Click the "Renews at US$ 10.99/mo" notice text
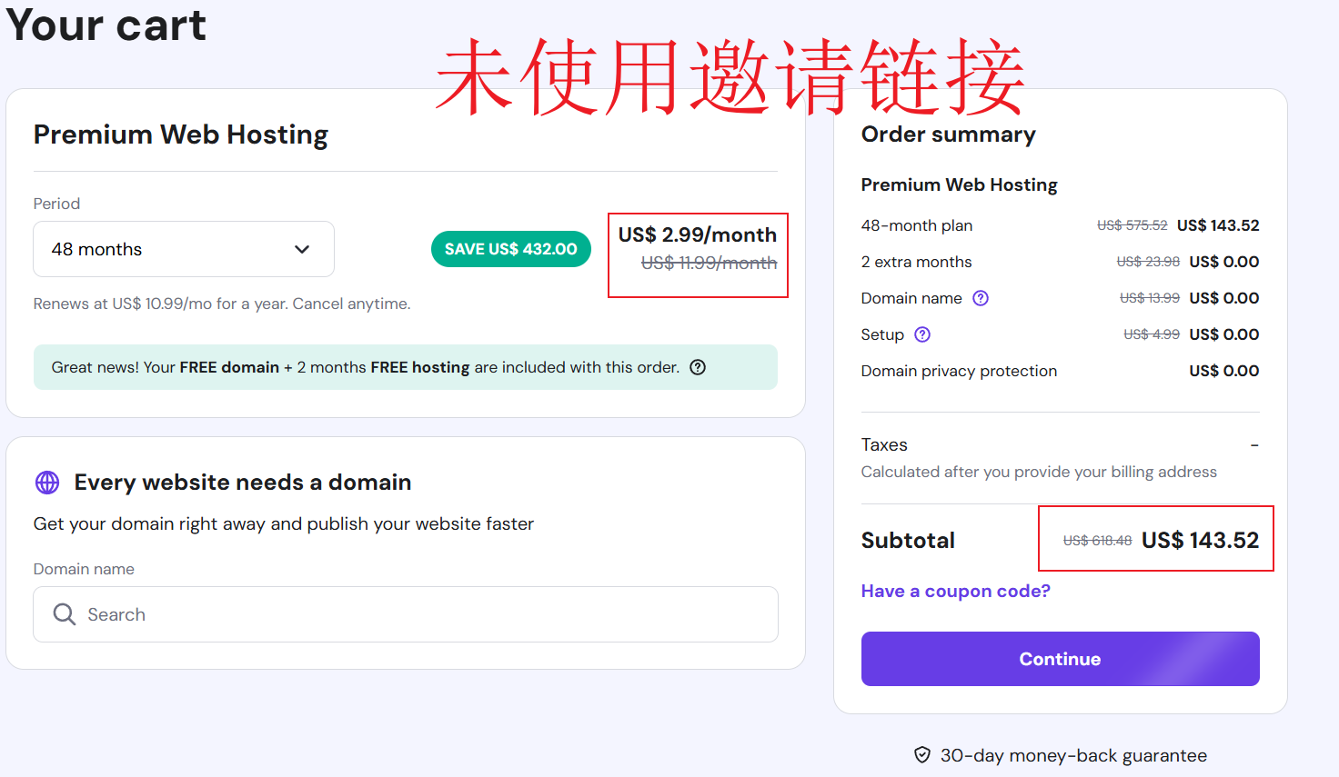 point(222,304)
